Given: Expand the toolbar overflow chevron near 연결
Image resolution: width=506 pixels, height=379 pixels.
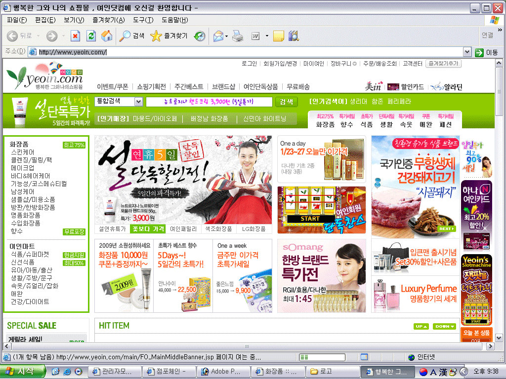Looking at the screenshot, I should (x=500, y=30).
